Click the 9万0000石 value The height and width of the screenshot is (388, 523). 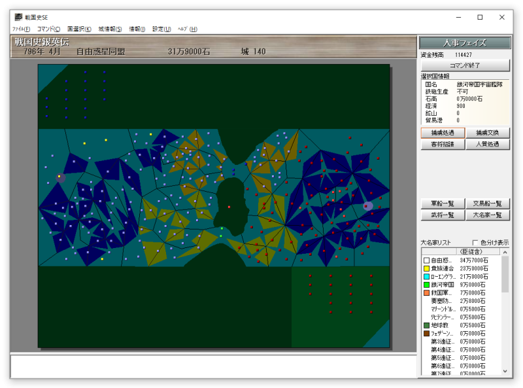click(473, 285)
